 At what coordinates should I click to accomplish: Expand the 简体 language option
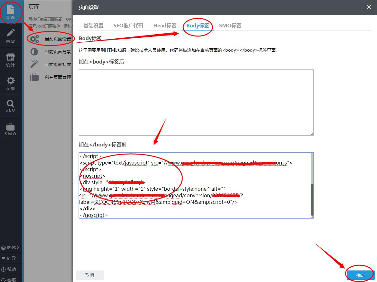(x=10, y=247)
